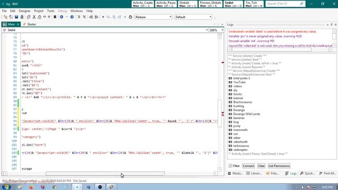The height and width of the screenshot is (190, 338).
Task: Jump to Globals sub button
Action: click(187, 4)
